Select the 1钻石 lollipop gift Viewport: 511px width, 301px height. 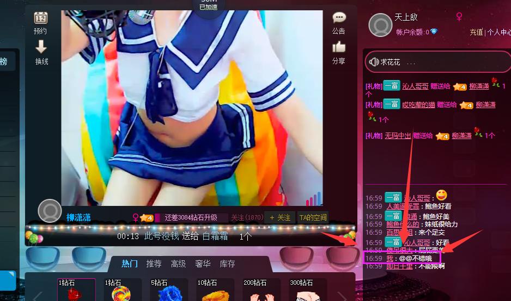click(x=123, y=290)
